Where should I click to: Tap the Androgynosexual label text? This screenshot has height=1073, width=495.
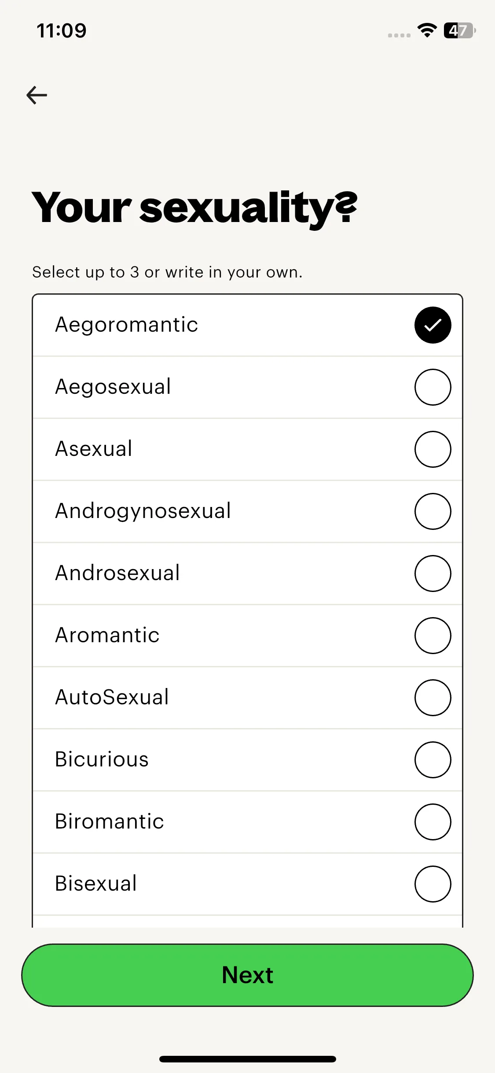click(x=143, y=511)
